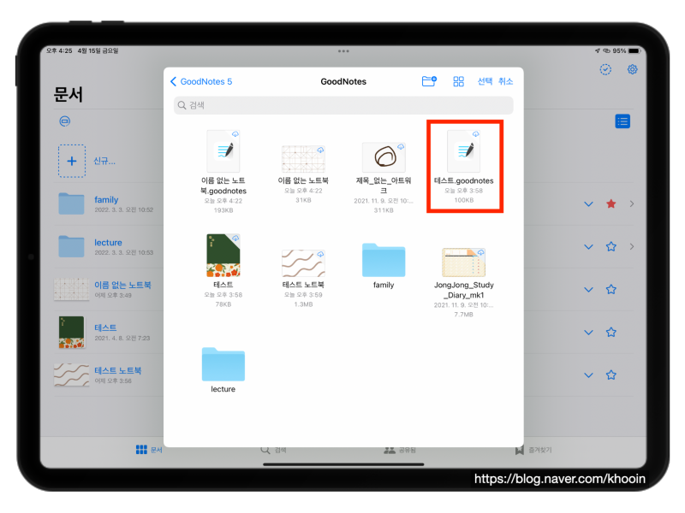The height and width of the screenshot is (513, 685).
Task: Favorite 테스트 notebook star
Action: [x=611, y=332]
